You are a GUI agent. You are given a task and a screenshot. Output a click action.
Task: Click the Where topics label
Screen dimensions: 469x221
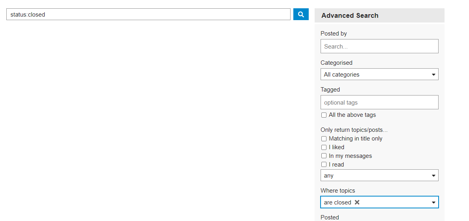pyautogui.click(x=338, y=191)
